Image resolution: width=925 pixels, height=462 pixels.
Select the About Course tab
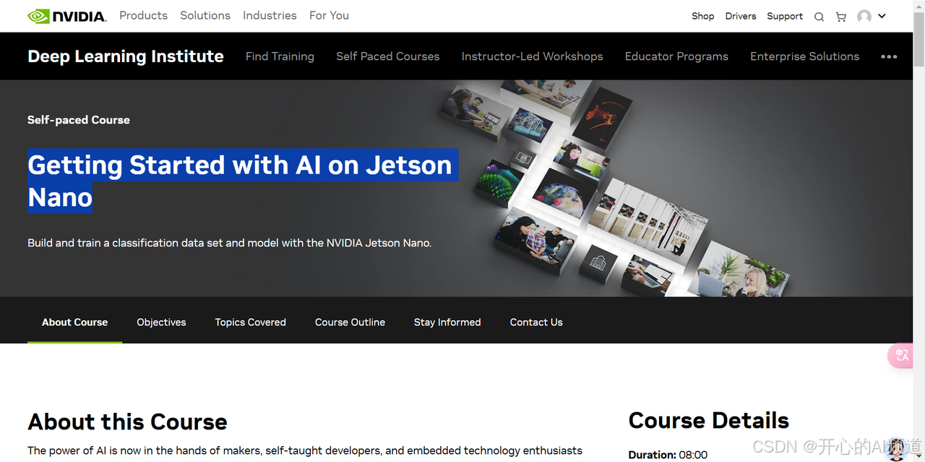coord(74,322)
